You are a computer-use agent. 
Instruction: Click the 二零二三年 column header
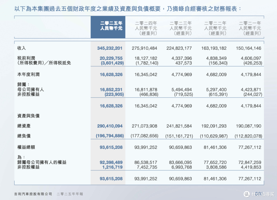click(x=181, y=28)
